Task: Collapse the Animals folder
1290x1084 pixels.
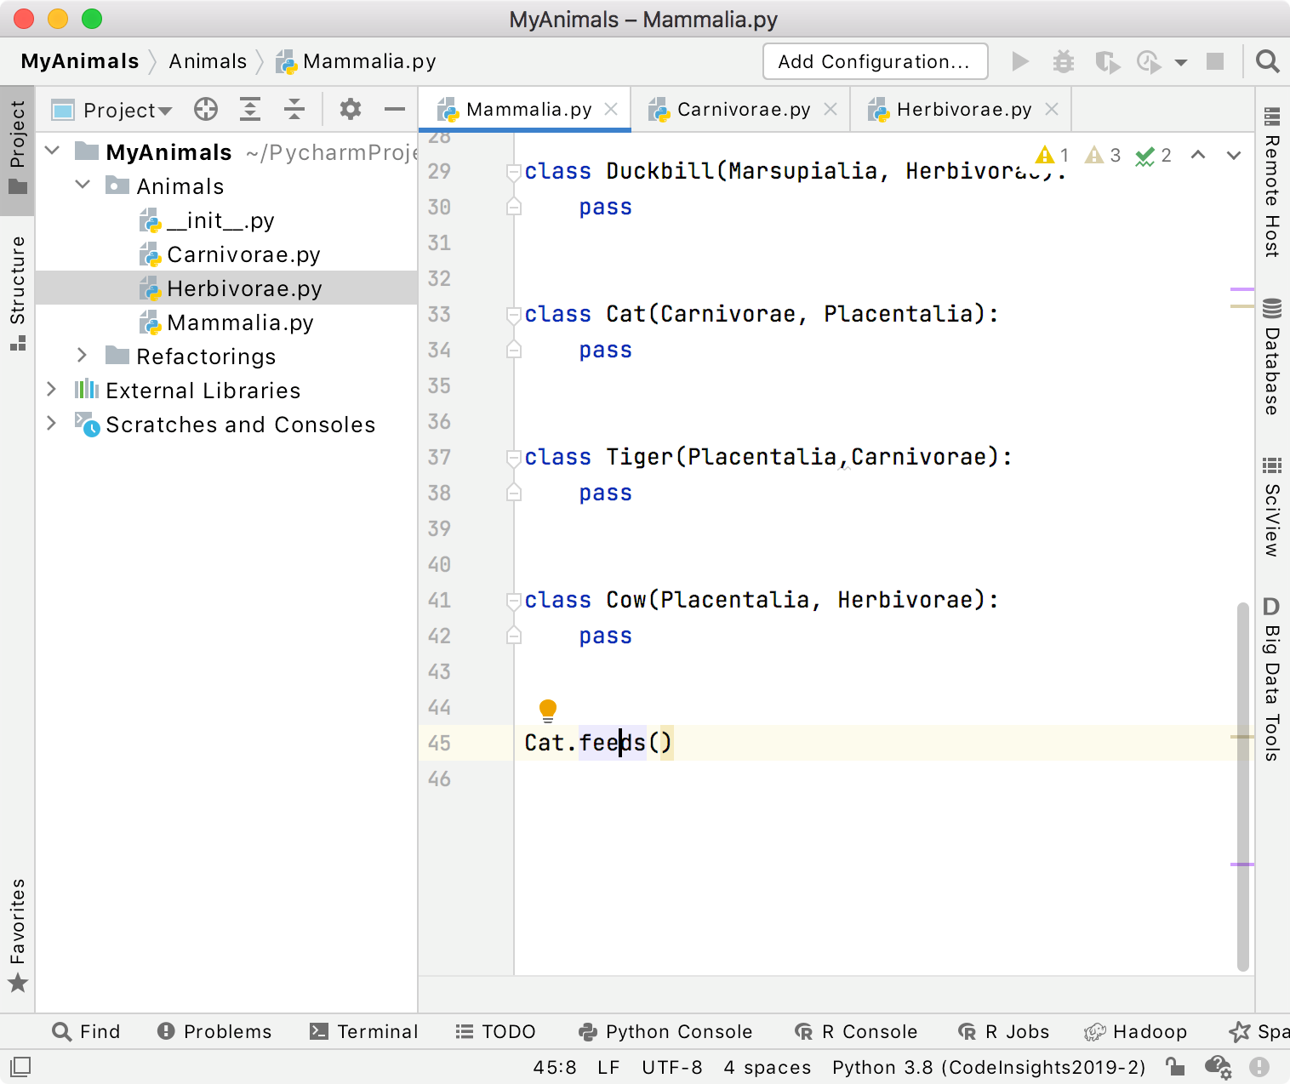Action: coord(83,185)
